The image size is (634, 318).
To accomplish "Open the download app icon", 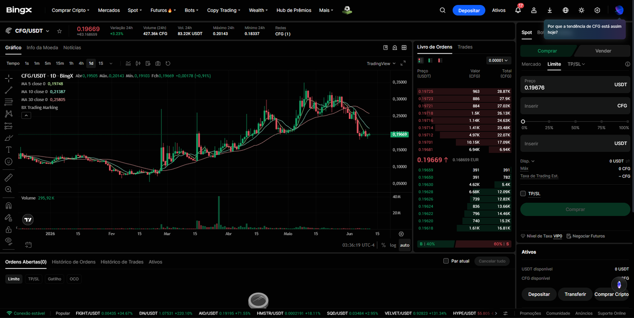I will (550, 10).
